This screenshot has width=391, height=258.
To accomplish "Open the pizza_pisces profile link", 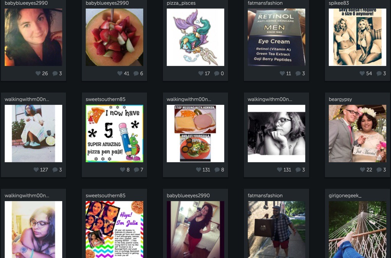I will [x=181, y=3].
